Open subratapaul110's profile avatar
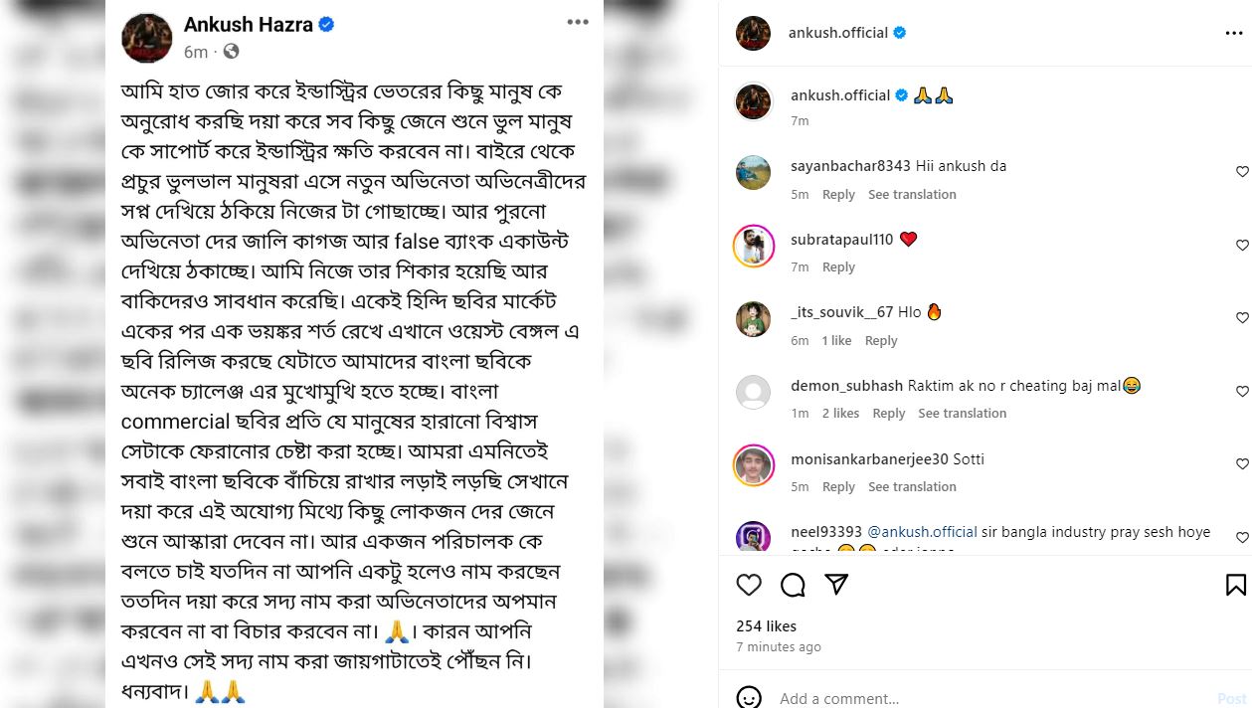 [x=754, y=247]
